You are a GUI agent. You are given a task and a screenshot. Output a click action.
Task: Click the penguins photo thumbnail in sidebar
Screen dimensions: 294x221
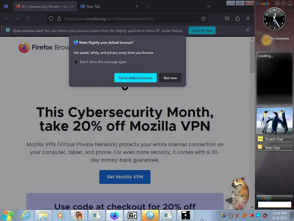[x=274, y=121]
